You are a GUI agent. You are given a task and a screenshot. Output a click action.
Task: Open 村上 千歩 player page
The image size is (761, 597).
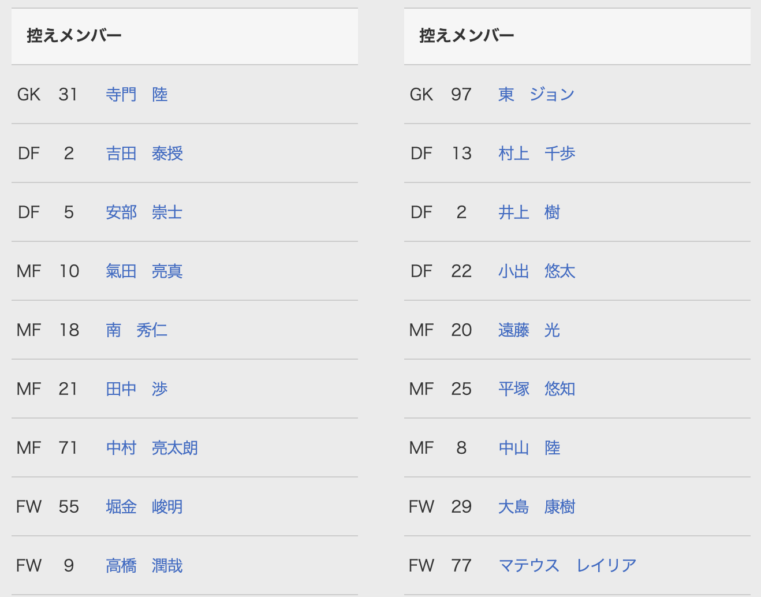click(x=537, y=154)
